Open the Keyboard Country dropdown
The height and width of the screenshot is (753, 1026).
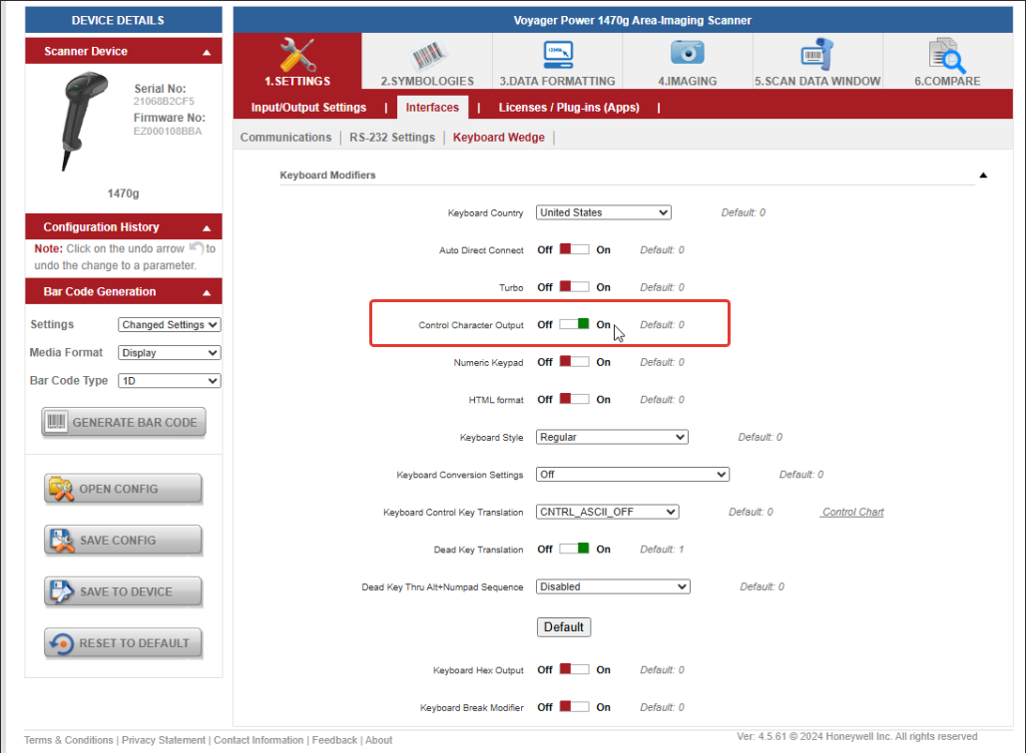603,212
